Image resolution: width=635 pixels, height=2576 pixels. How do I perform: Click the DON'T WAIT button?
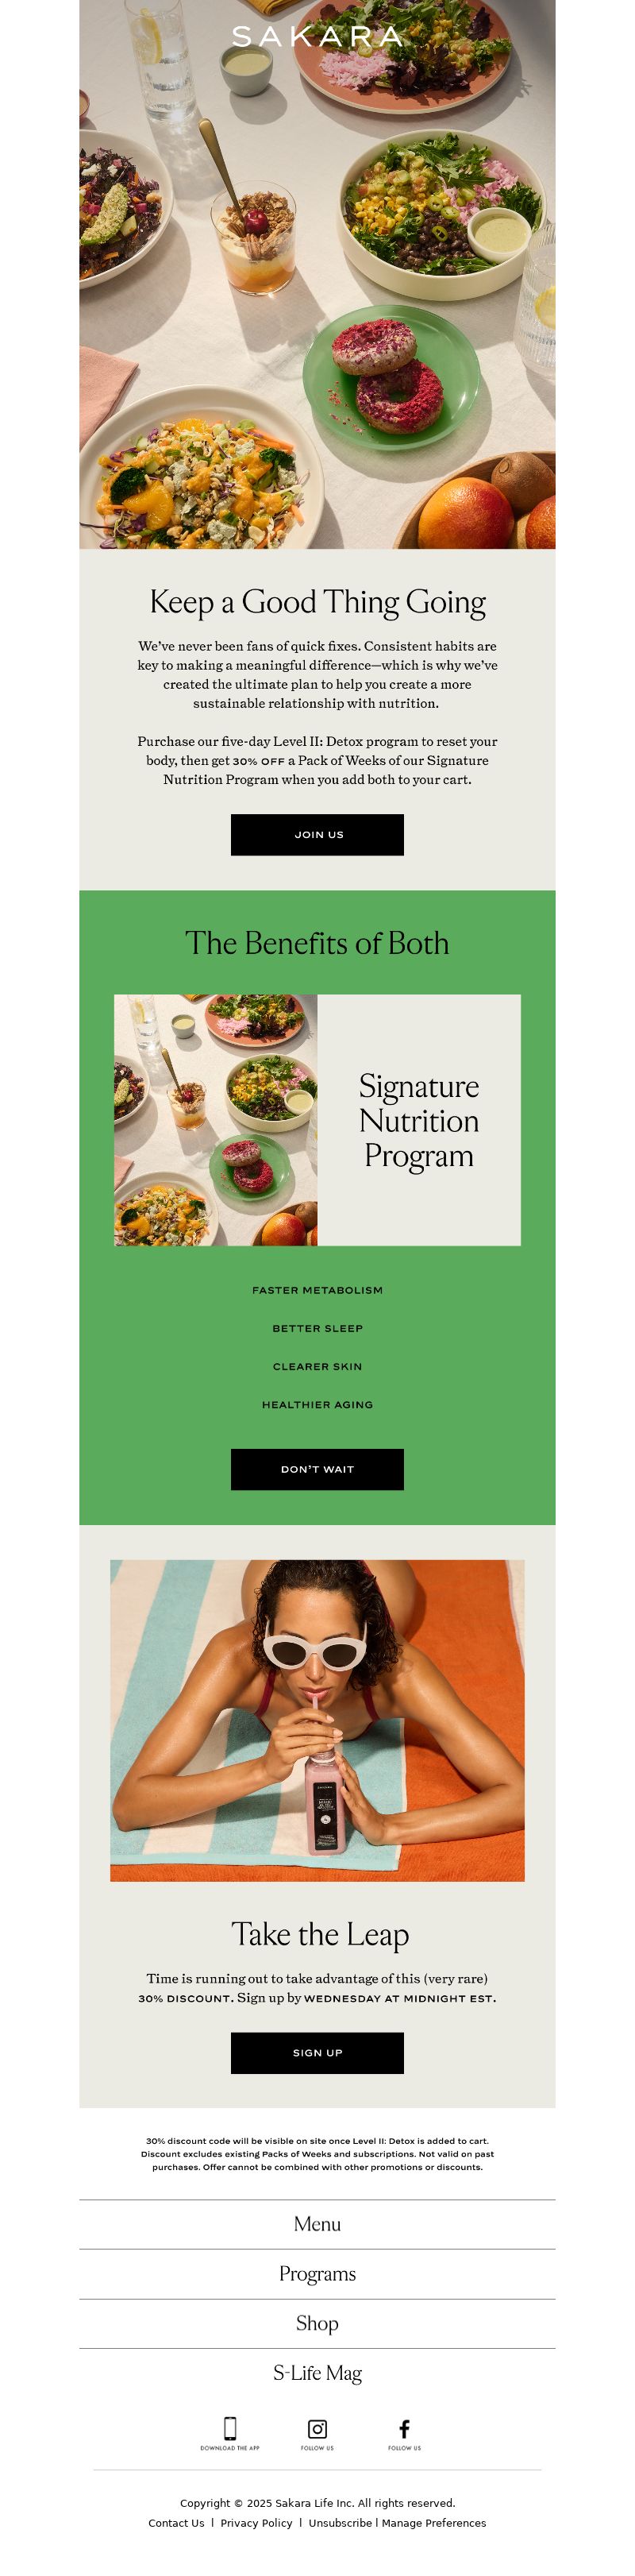(317, 1469)
